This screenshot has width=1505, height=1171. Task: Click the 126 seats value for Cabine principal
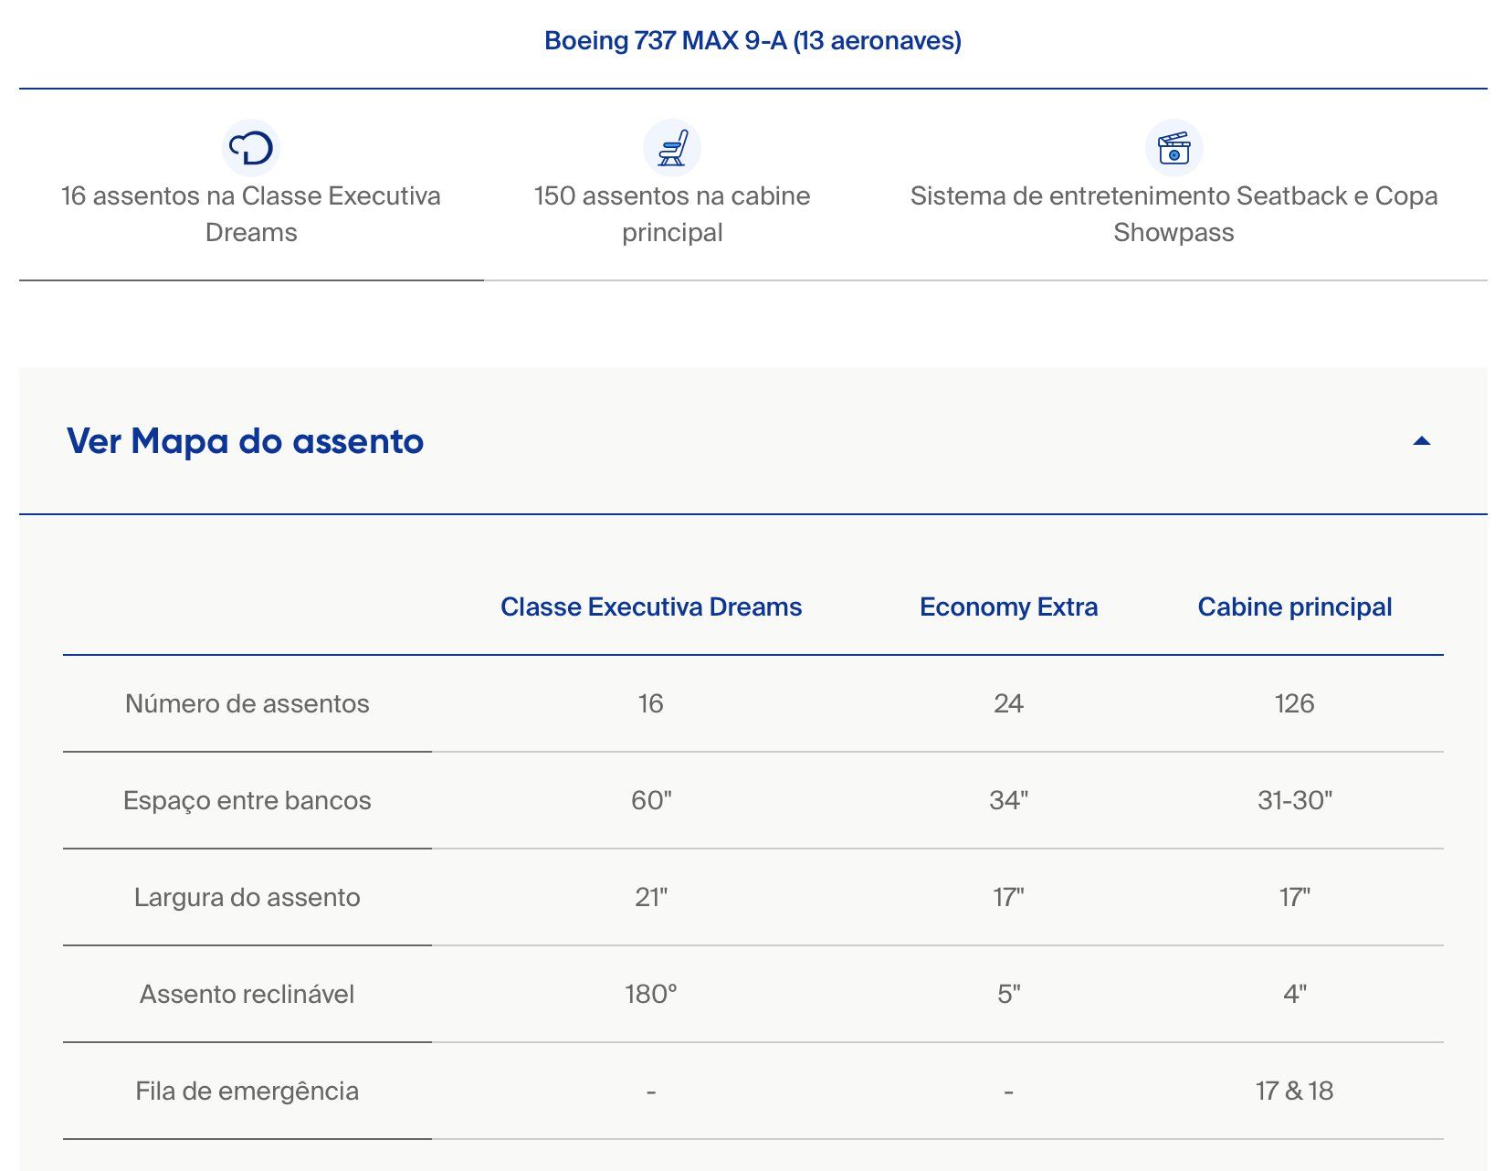click(x=1295, y=704)
